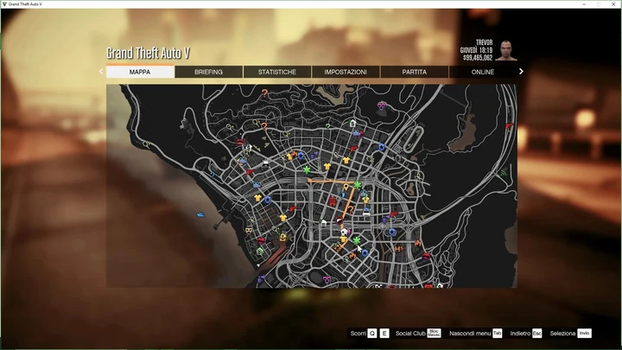
Task: Click the $99,465,062 money value
Action: (x=478, y=58)
